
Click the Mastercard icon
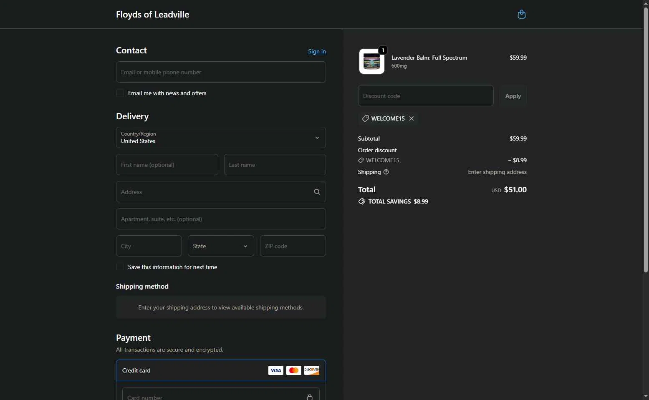(x=294, y=370)
